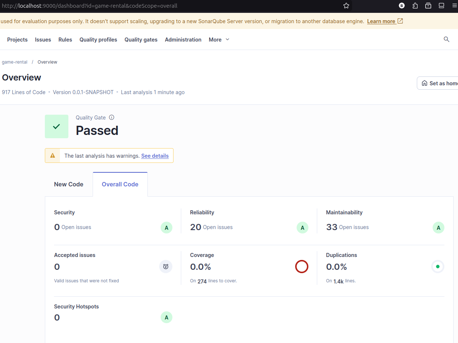
Task: Switch to the New Code tab
Action: coord(69,184)
